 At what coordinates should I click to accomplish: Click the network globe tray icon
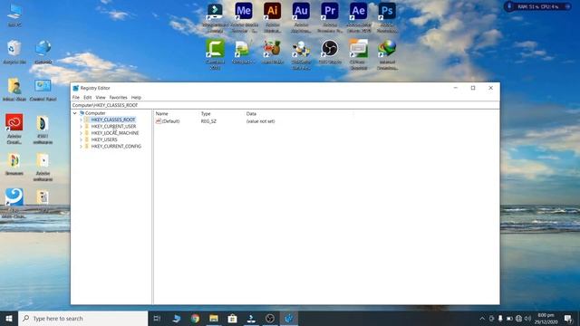click(518, 318)
